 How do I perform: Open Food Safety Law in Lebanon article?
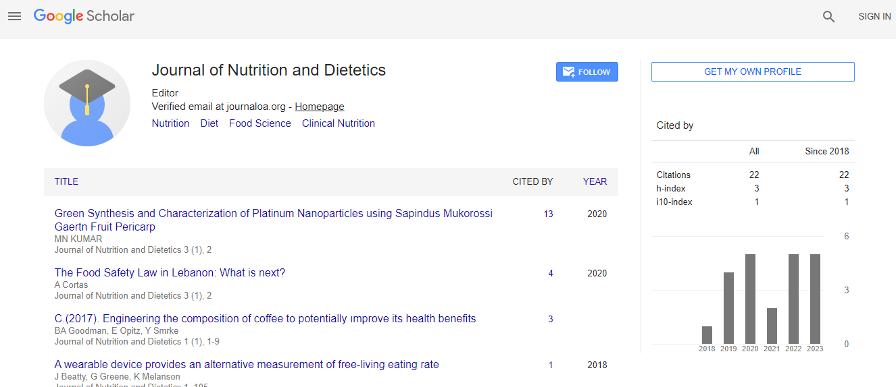[x=170, y=273]
